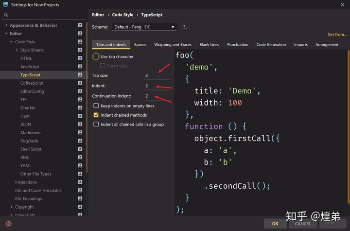The height and width of the screenshot is (231, 350).
Task: Click the Continuation indent field
Action: coord(157,96)
